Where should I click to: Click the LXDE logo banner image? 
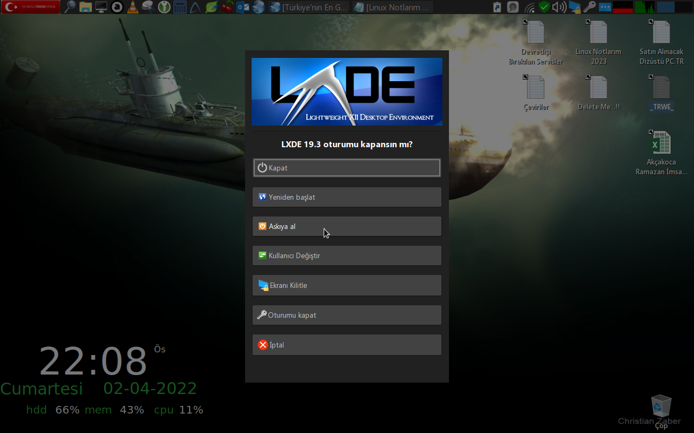346,92
